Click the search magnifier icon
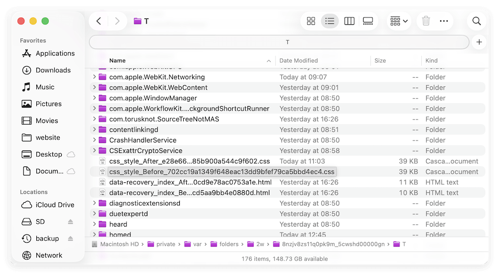This screenshot has width=498, height=274. click(x=477, y=21)
